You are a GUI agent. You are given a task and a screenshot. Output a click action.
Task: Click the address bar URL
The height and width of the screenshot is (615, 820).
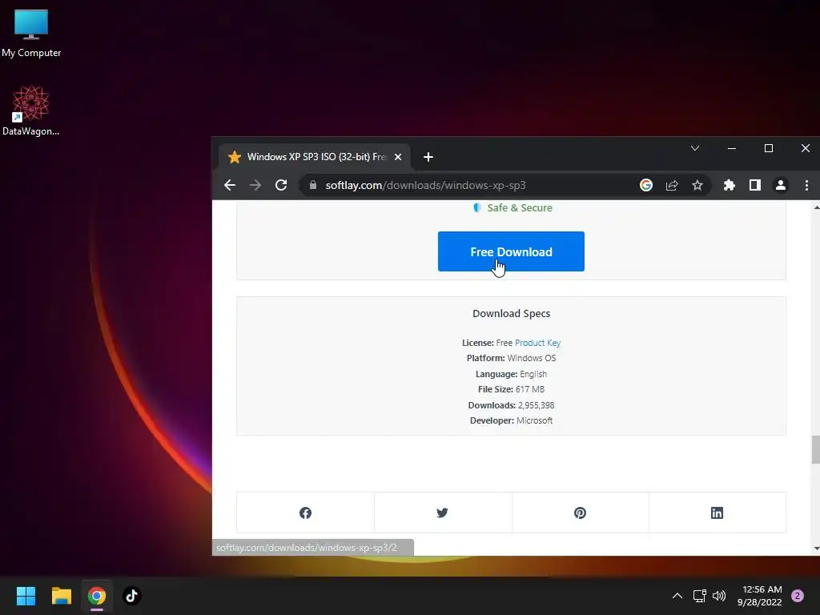(425, 185)
